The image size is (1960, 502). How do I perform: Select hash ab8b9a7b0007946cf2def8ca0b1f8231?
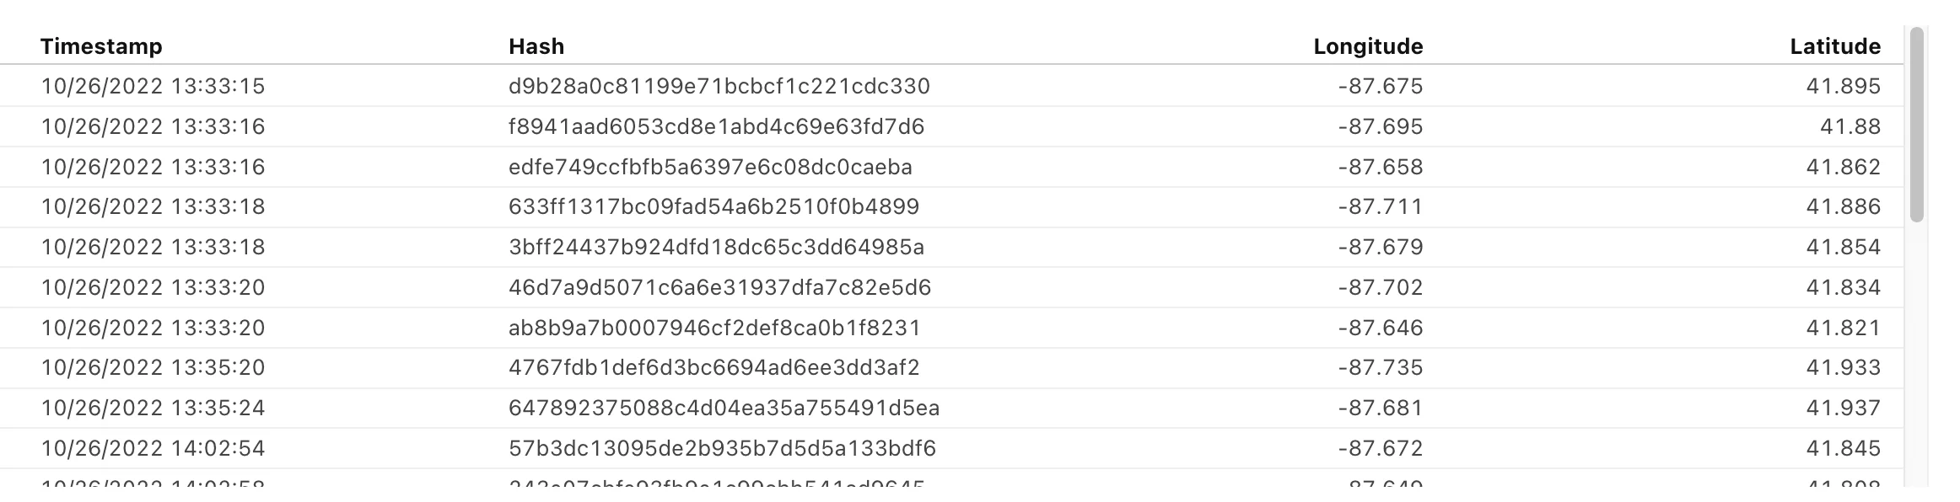tap(714, 328)
